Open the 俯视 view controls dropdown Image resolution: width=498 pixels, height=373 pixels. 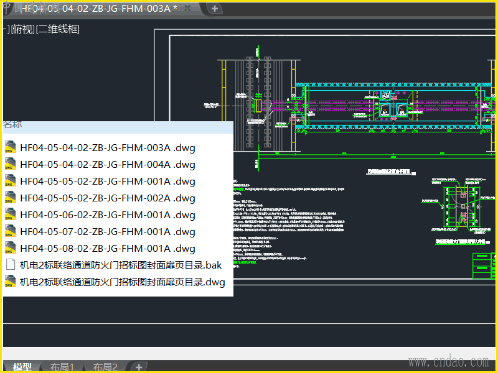(22, 29)
